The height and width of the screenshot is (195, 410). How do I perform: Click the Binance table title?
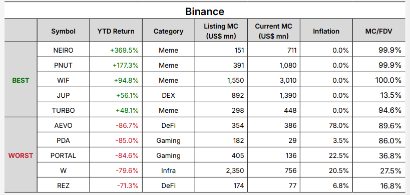(x=205, y=12)
